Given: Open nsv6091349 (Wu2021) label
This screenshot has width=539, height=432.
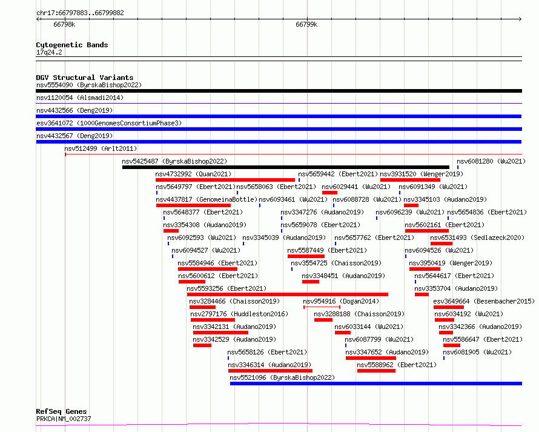Looking at the screenshot, I should pyautogui.click(x=433, y=187).
